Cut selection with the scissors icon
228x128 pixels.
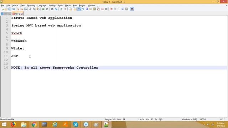pyautogui.click(x=30, y=9)
